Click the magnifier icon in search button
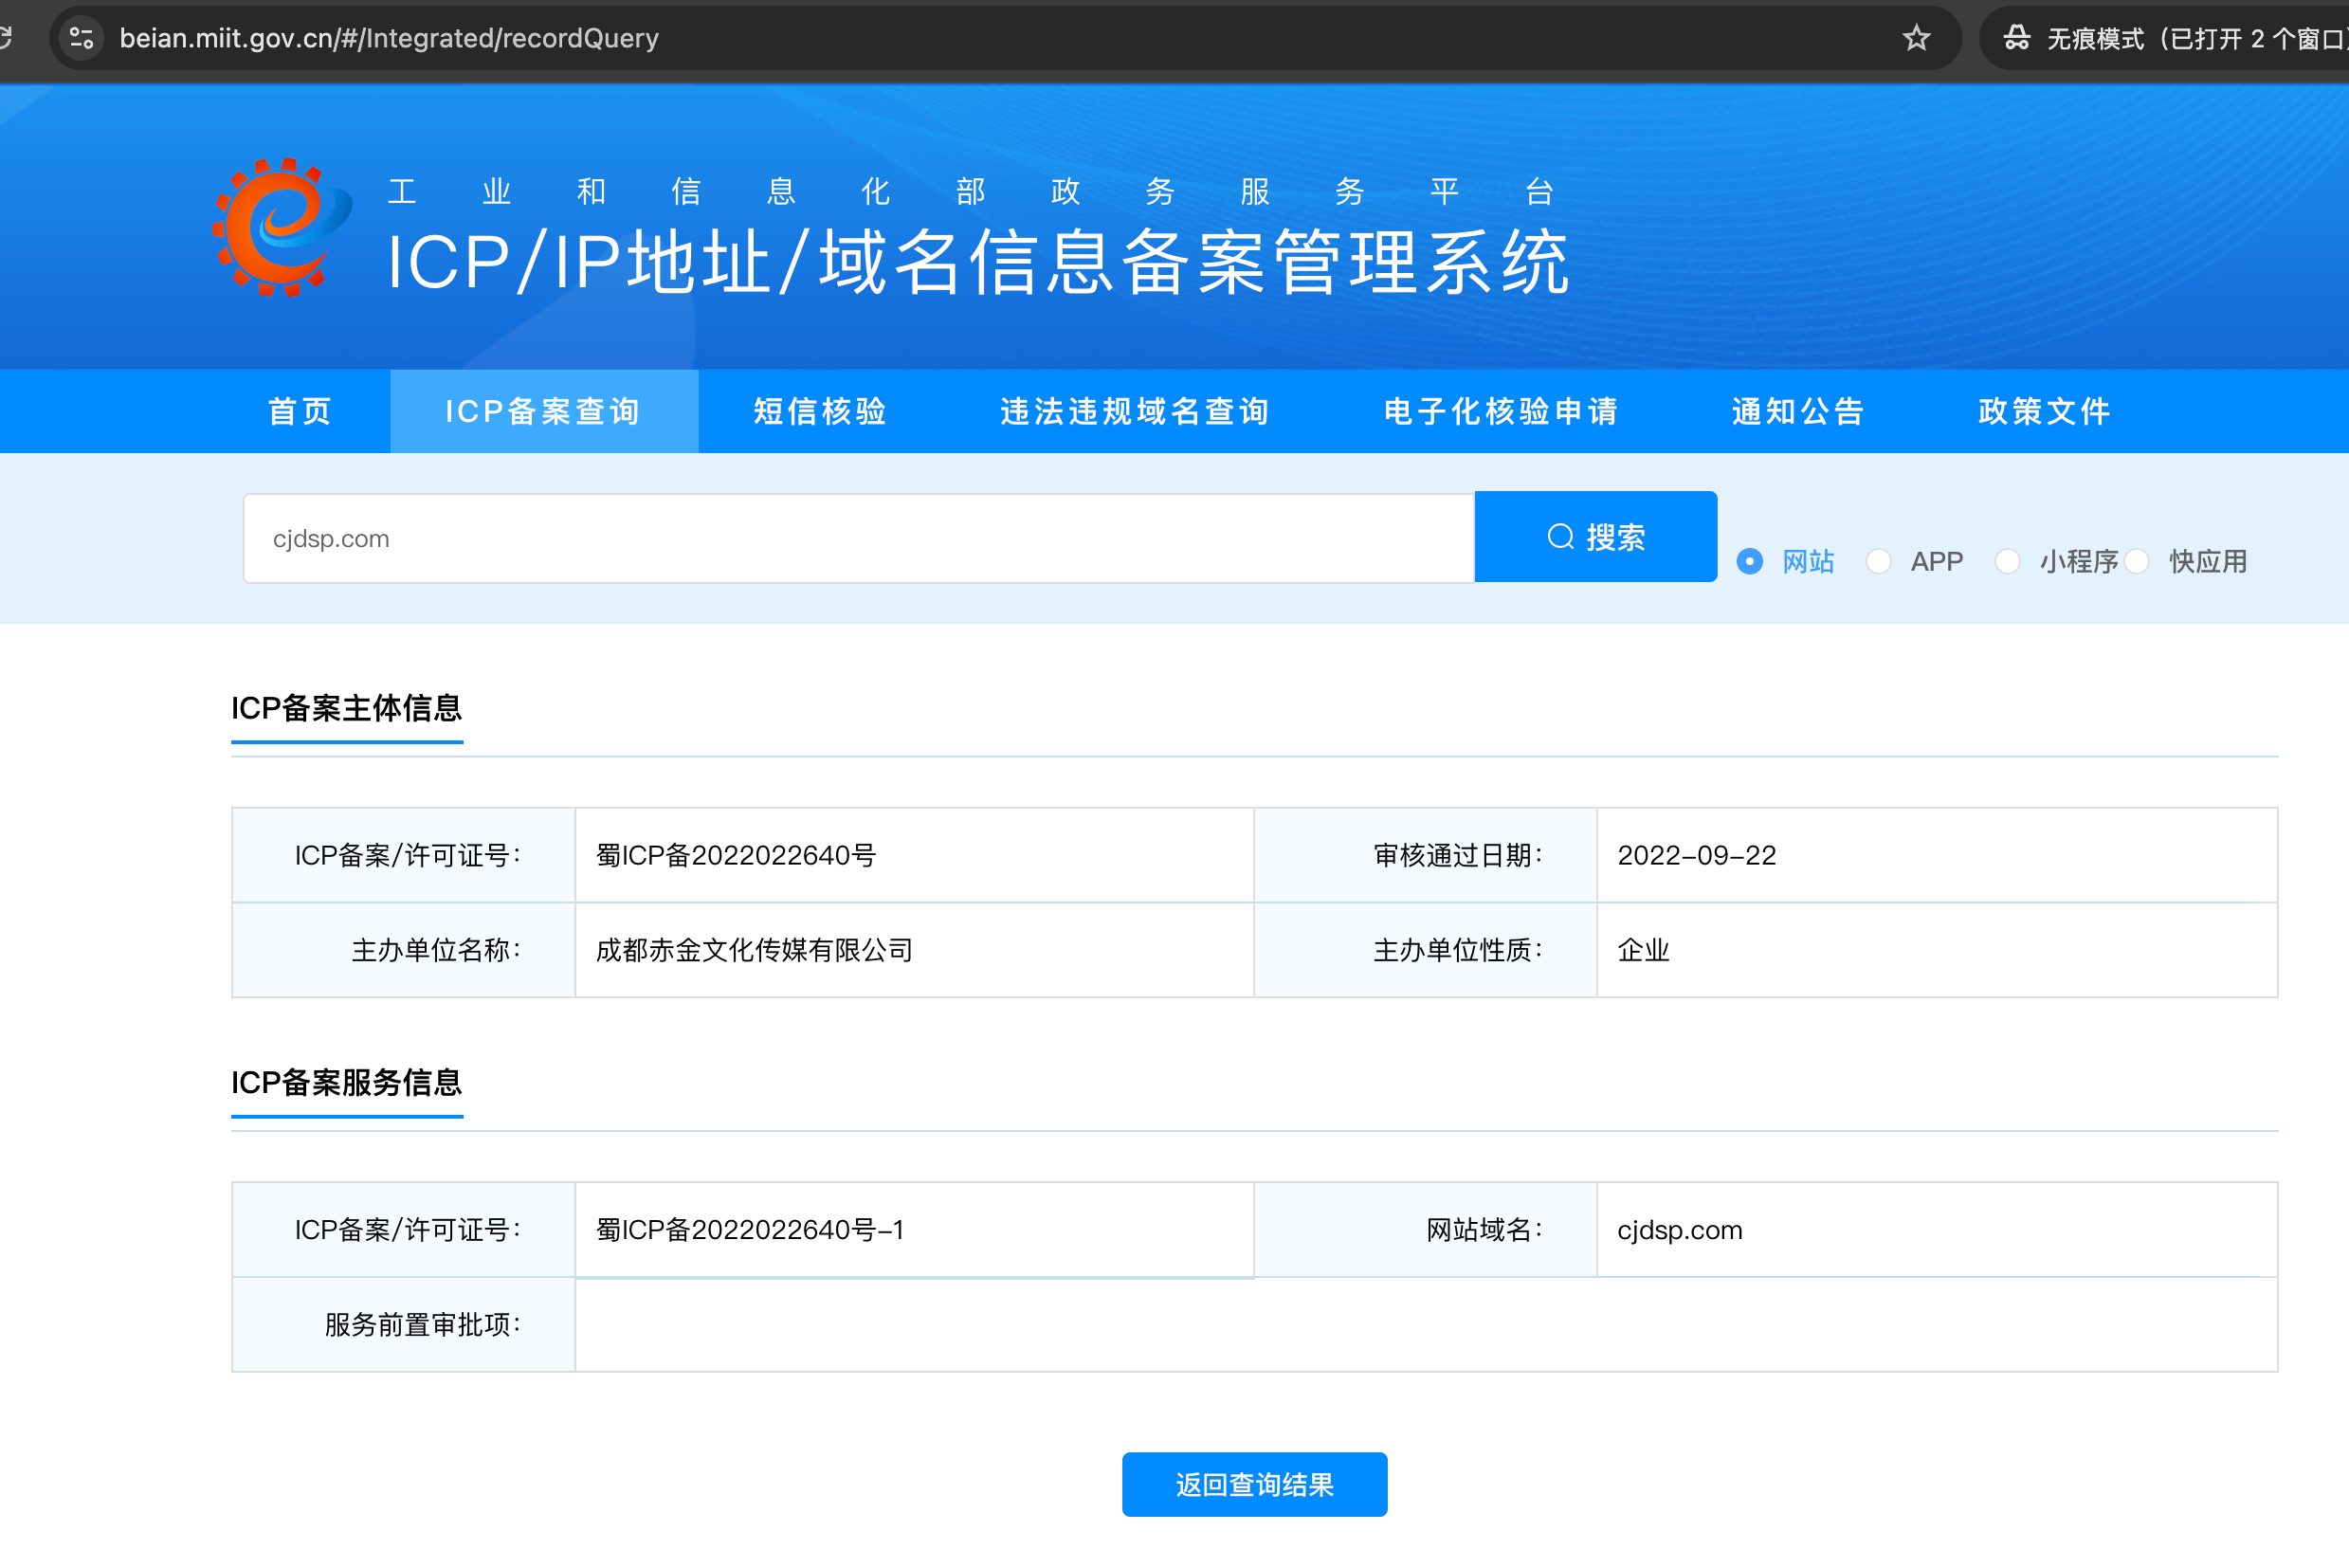2349x1568 pixels. coord(1560,537)
